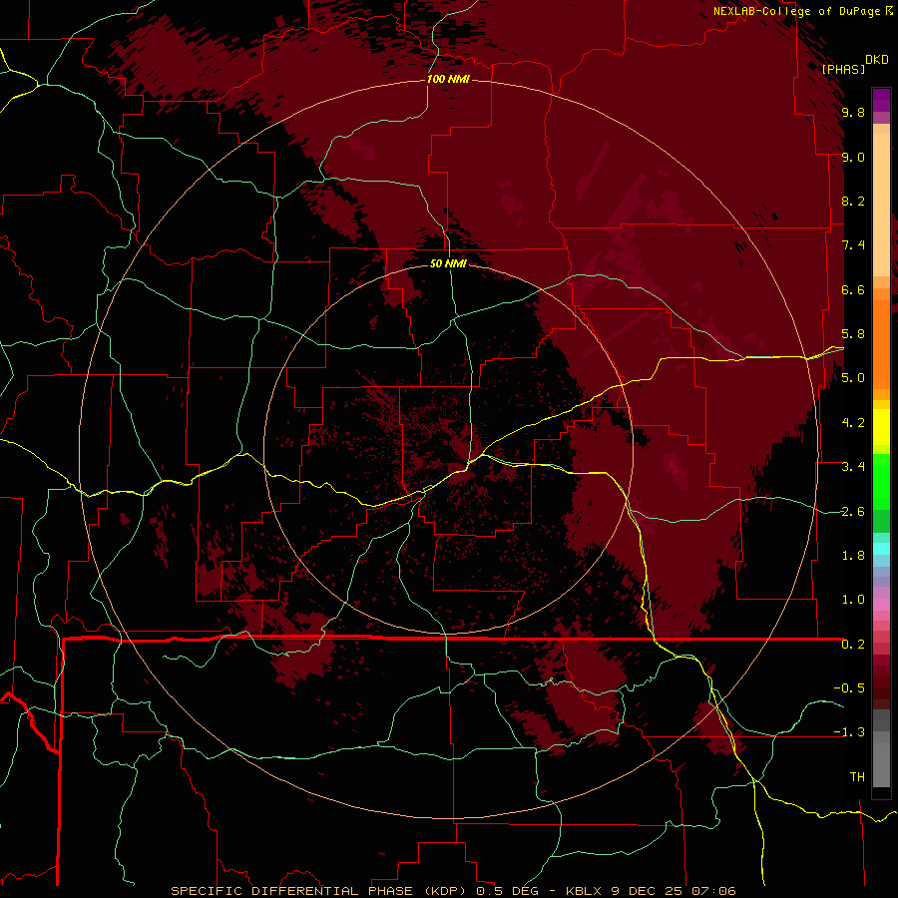Click the 5.0 value on the color scale
This screenshot has height=898, width=898.
(853, 378)
